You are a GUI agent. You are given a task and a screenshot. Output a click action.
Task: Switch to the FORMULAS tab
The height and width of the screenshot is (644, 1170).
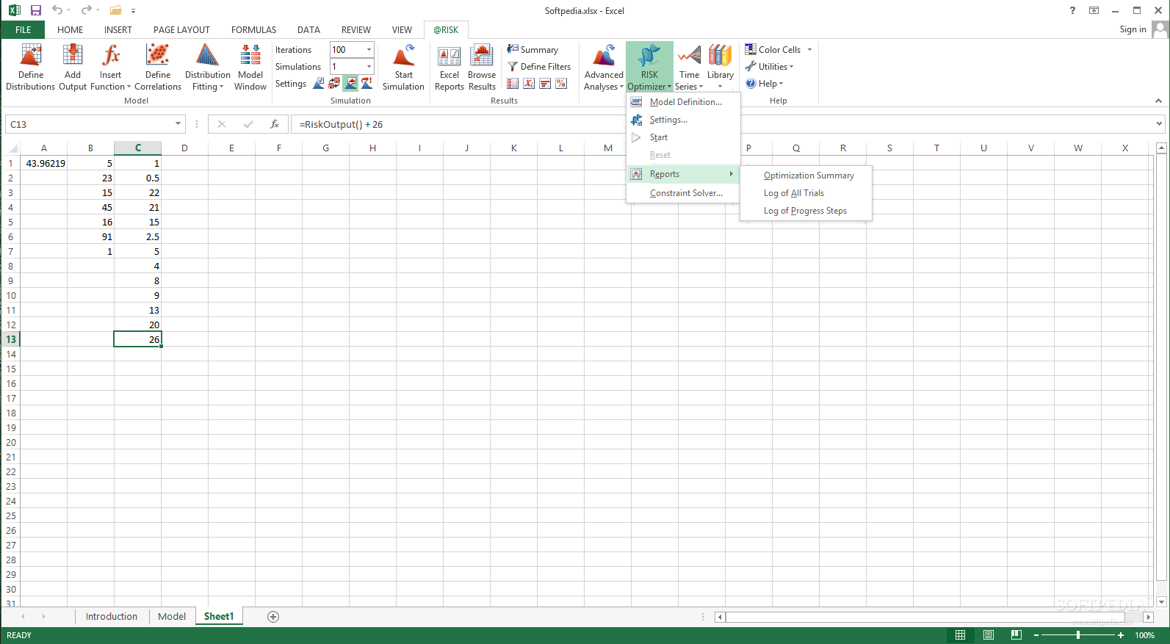click(x=253, y=30)
